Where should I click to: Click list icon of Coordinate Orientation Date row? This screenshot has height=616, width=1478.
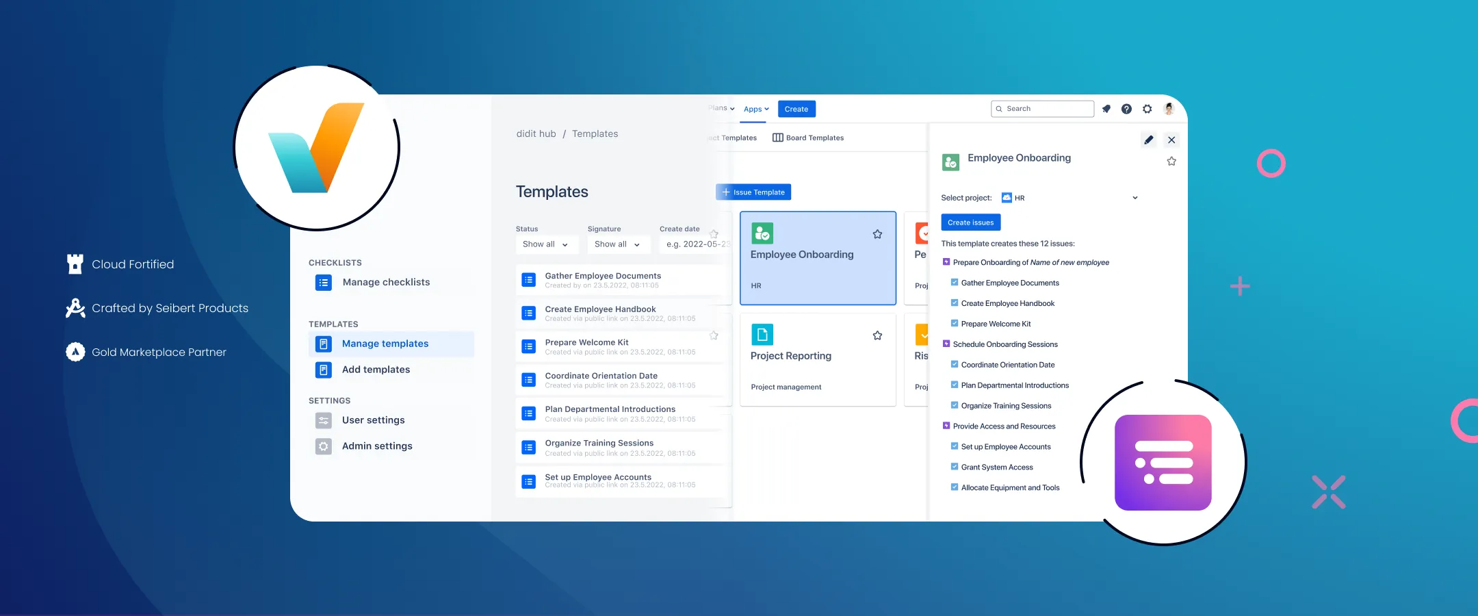[528, 380]
